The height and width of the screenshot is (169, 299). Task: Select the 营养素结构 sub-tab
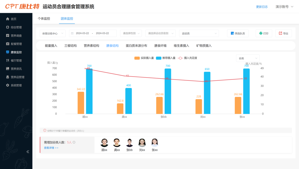[91, 46]
